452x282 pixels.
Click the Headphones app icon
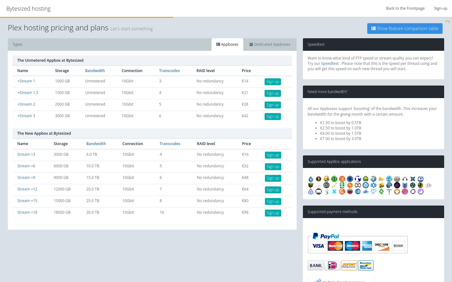pyautogui.click(x=405, y=179)
